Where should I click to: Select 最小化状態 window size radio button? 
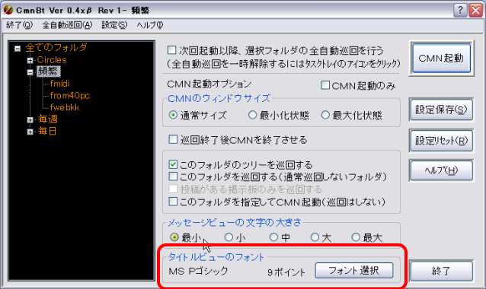252,115
